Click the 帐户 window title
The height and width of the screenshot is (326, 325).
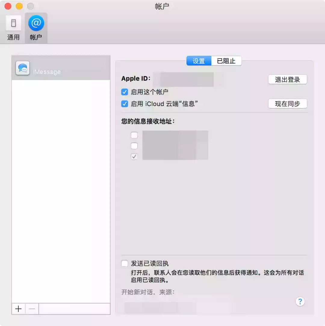click(162, 6)
